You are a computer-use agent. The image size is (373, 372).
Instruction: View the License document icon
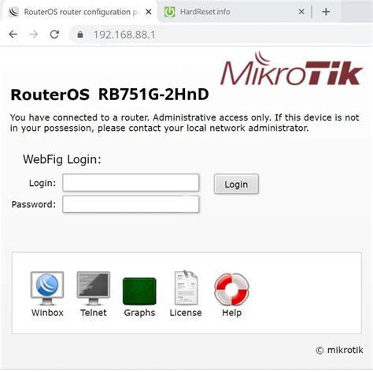pyautogui.click(x=186, y=288)
